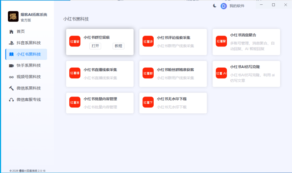292x173 pixels.
Task: Close the application window
Action: (x=285, y=5)
